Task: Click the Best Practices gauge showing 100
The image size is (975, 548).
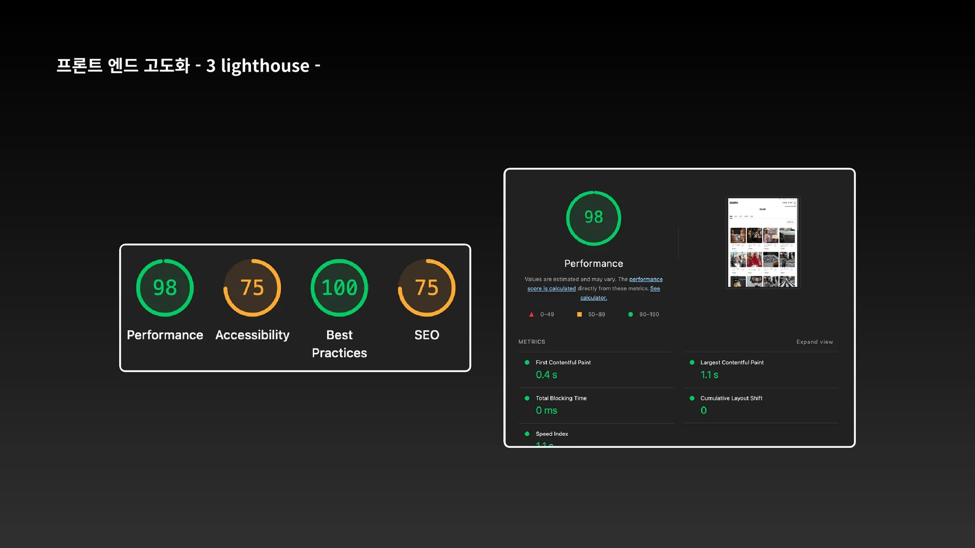Action: (x=339, y=288)
